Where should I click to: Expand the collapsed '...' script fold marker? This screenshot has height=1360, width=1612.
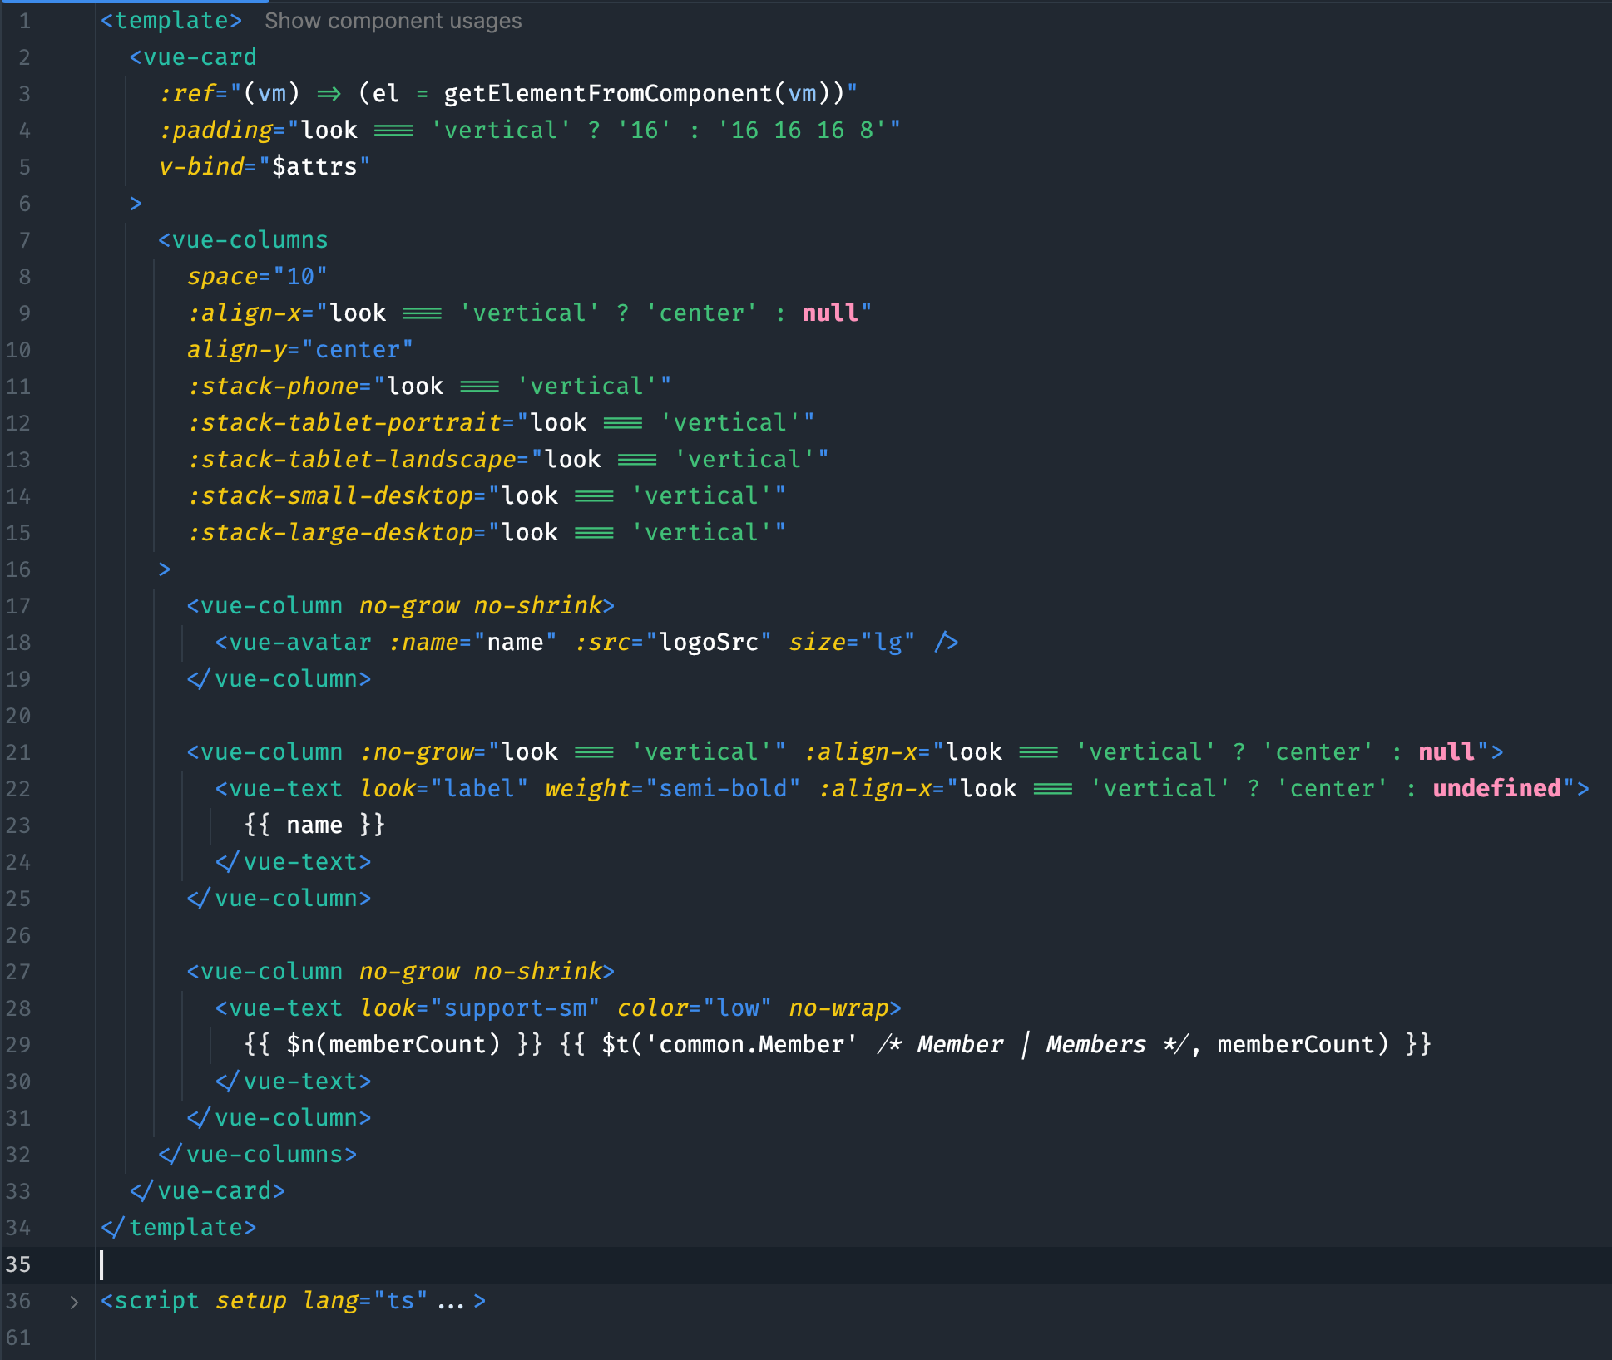(x=450, y=1302)
